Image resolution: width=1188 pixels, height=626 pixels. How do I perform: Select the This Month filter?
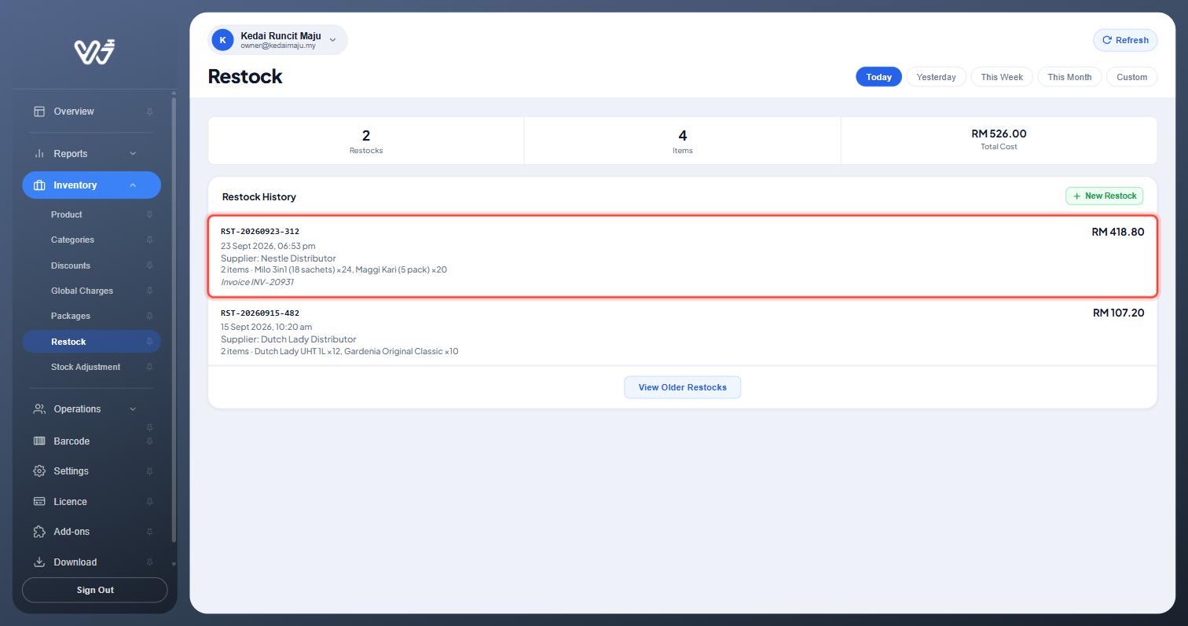[x=1069, y=77]
